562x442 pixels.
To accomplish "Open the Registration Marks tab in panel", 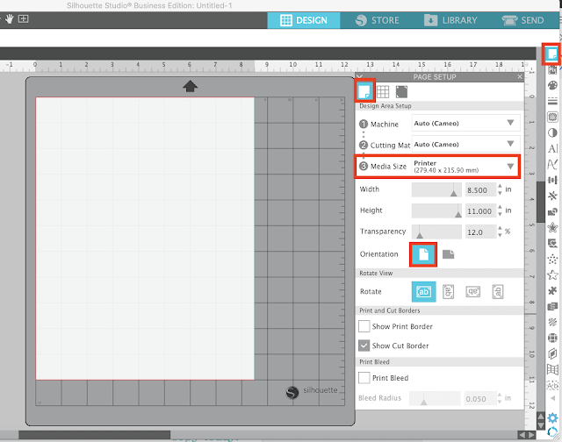I will (x=401, y=92).
